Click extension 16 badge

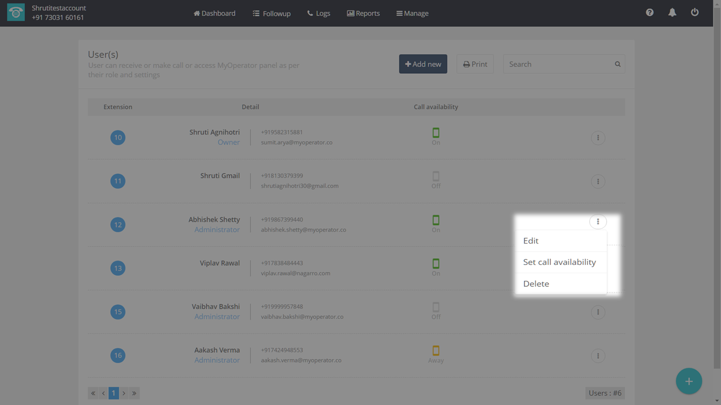(118, 355)
